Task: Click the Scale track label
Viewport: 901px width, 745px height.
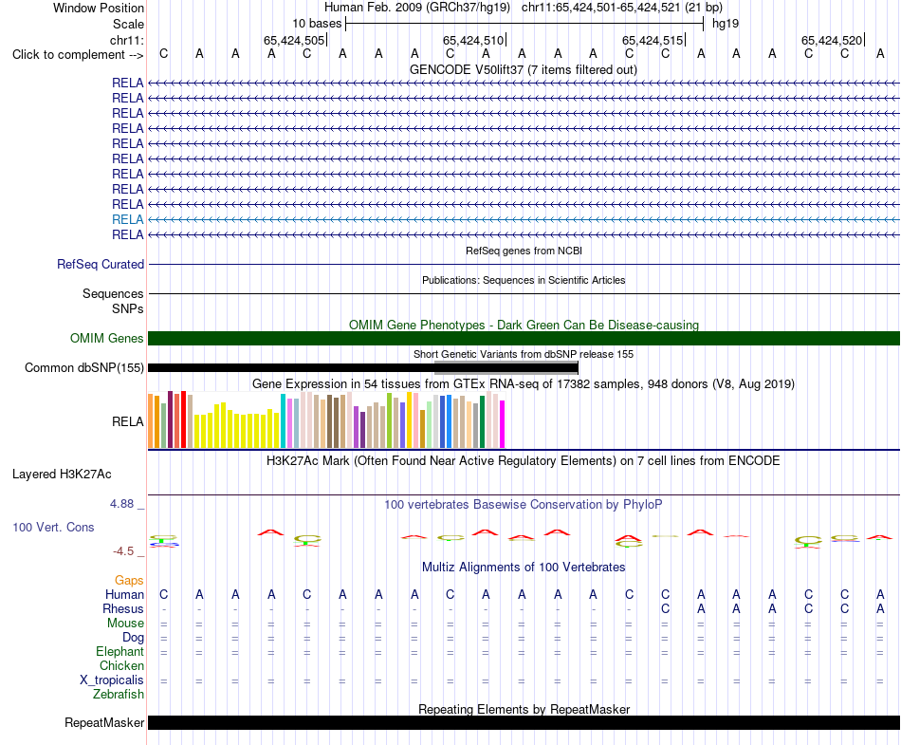Action: [128, 24]
